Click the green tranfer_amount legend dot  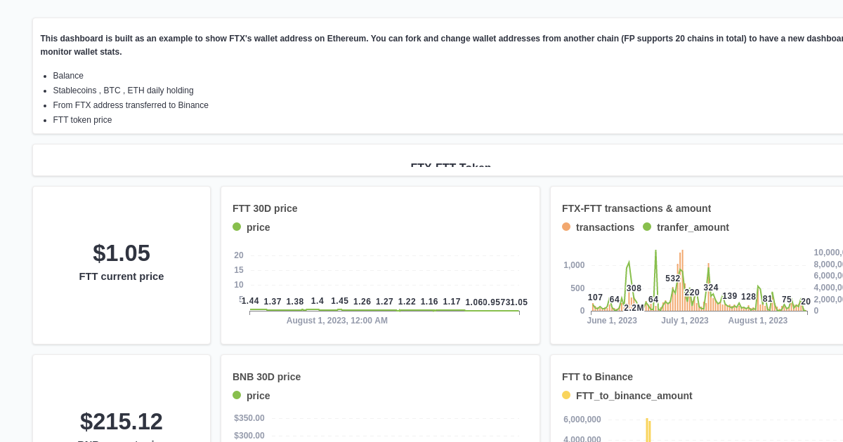pos(647,227)
